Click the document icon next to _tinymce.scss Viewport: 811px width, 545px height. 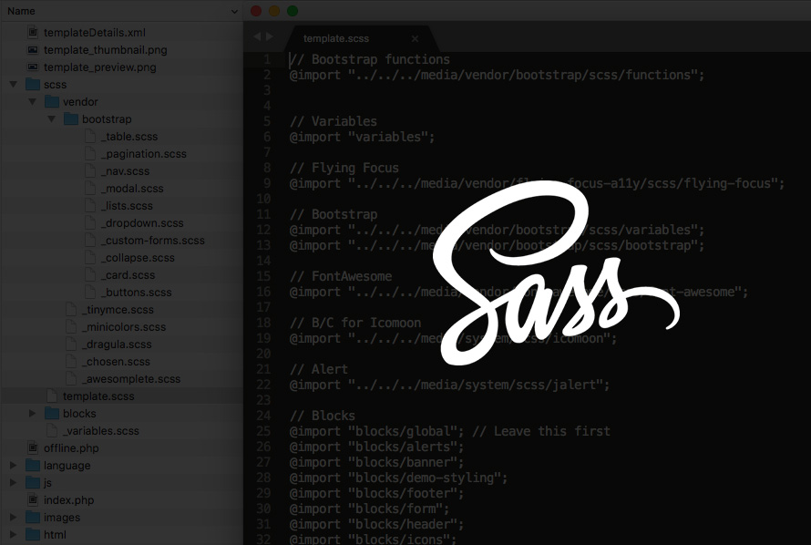(74, 309)
